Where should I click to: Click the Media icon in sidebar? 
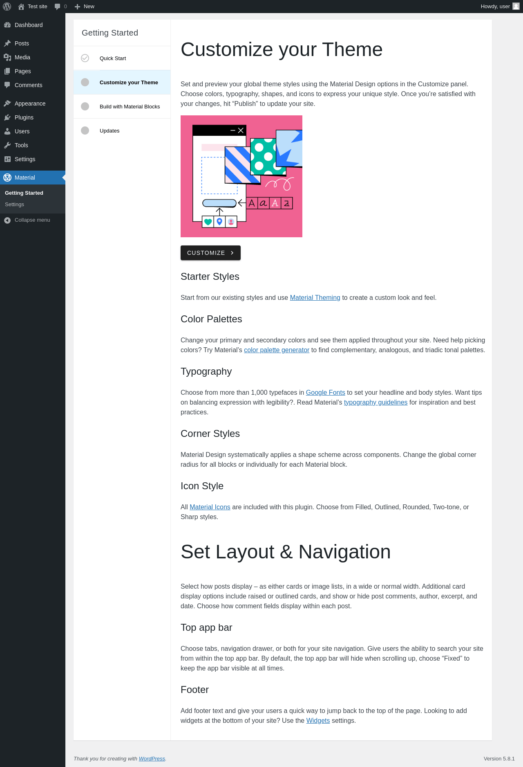(7, 57)
